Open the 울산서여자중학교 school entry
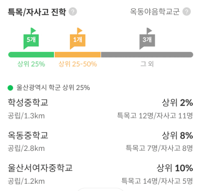This screenshot has width=198, height=191. [100, 174]
